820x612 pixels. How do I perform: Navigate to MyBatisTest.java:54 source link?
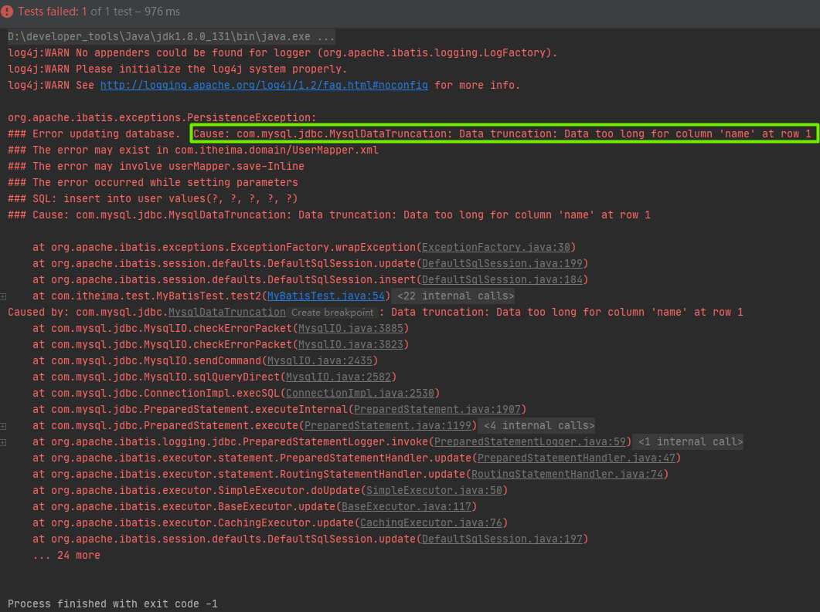click(325, 296)
